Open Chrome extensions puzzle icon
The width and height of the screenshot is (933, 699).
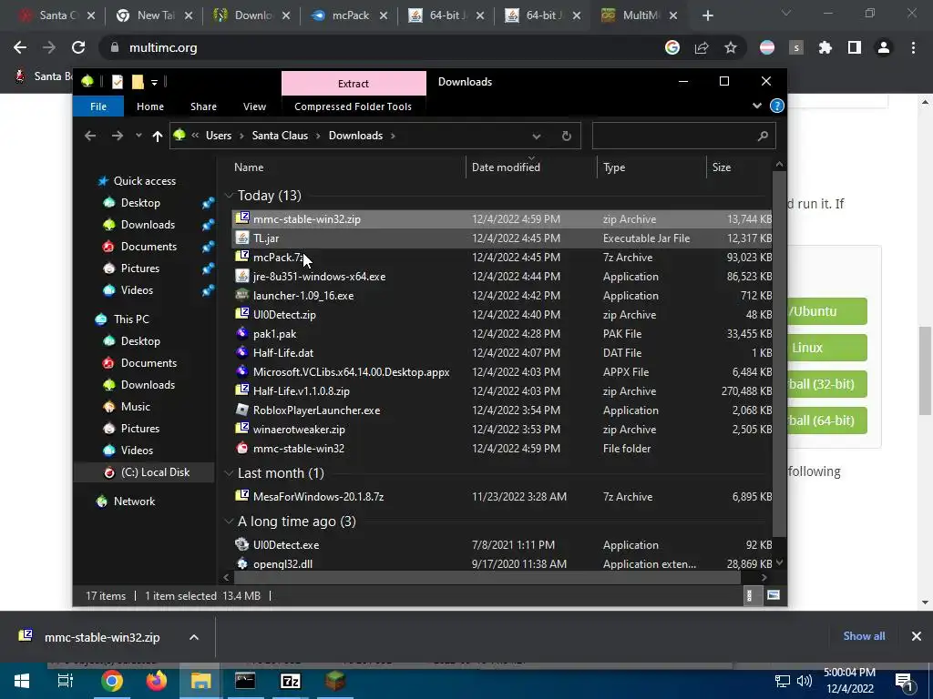(825, 47)
